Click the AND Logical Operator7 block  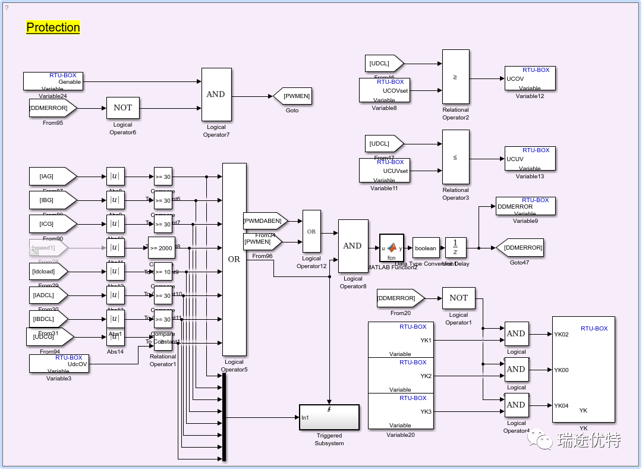point(216,95)
